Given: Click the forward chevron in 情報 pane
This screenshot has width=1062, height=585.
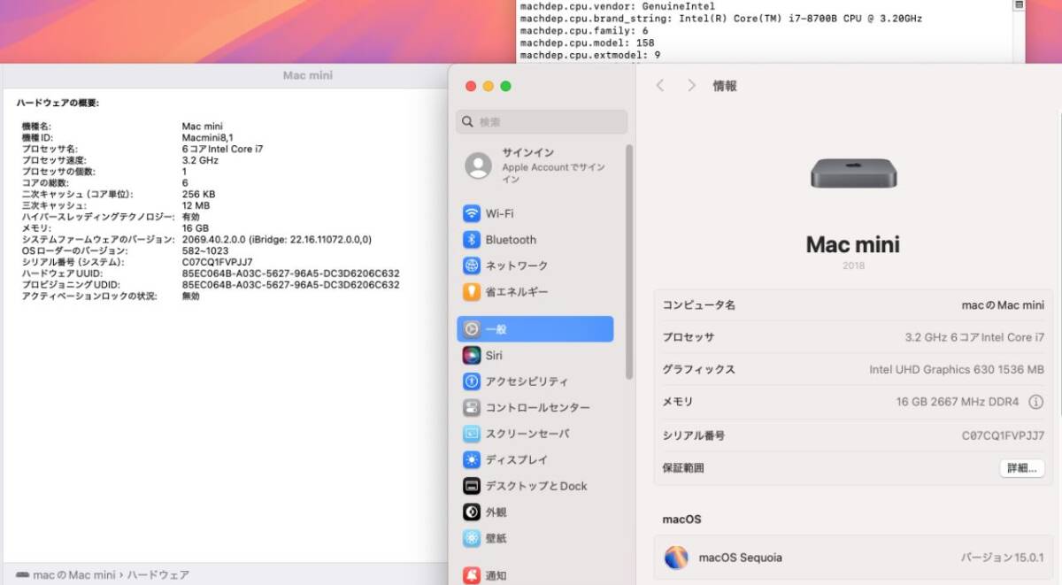Looking at the screenshot, I should pyautogui.click(x=691, y=86).
